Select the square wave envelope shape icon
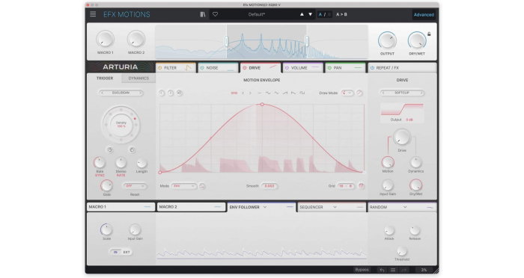Image resolution: width=524 pixels, height=278 pixels. point(302,93)
